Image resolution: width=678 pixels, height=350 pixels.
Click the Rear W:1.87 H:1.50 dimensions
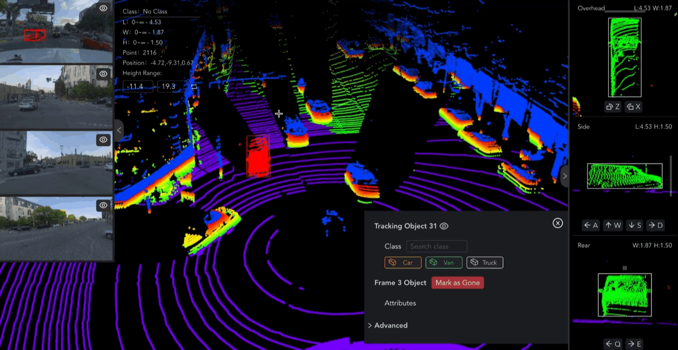click(x=652, y=245)
